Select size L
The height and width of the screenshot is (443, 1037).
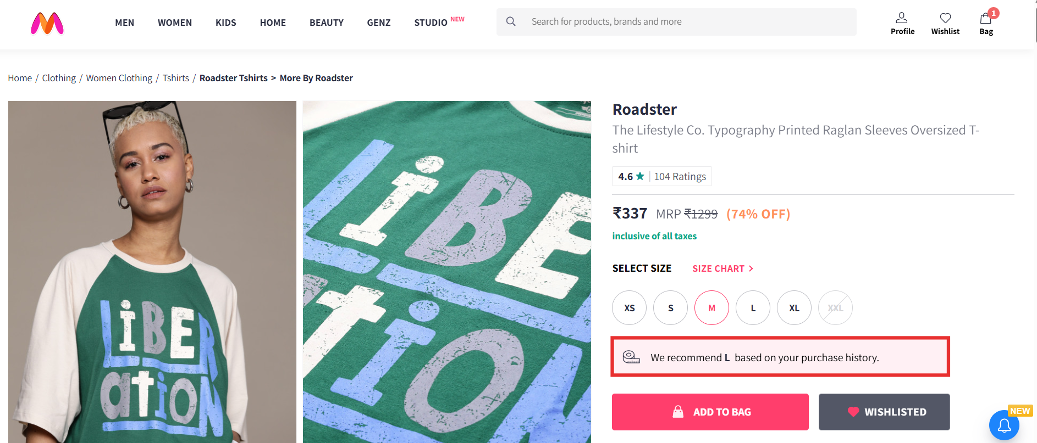(753, 308)
